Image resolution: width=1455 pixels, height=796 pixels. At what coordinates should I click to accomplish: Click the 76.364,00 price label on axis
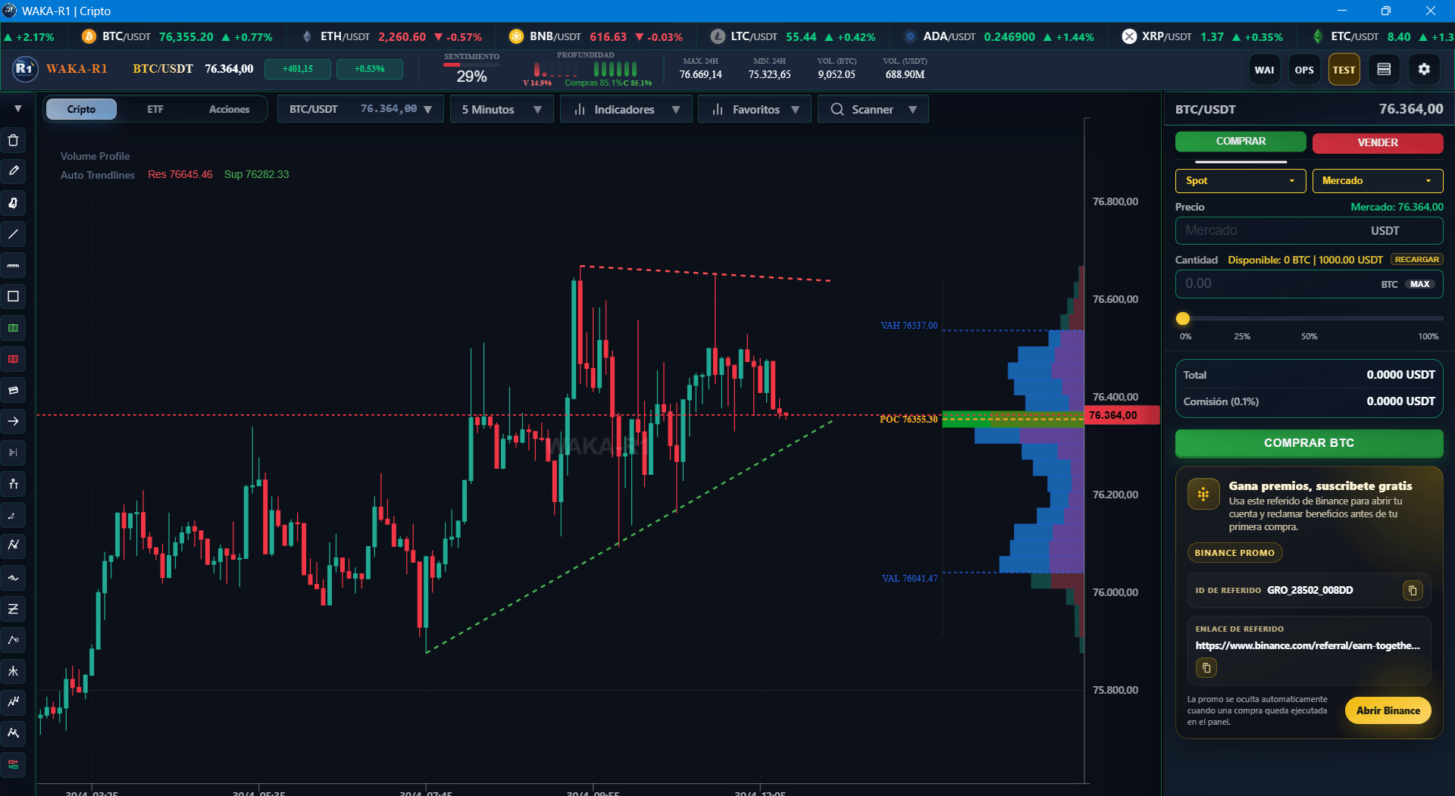(x=1122, y=415)
